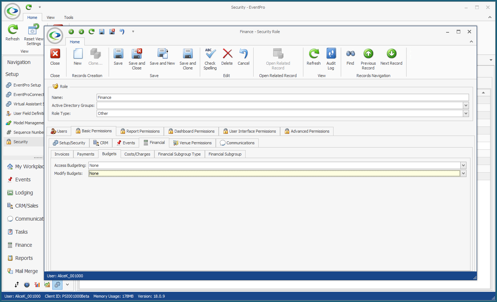Click Save and New in the ribbon
Viewport: 497px width, 302px height.
pos(162,57)
